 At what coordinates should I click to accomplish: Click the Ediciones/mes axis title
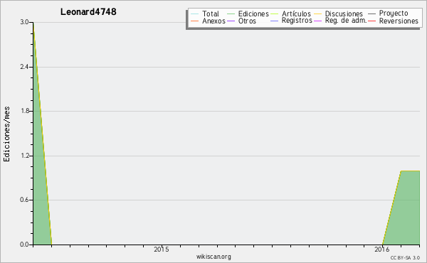click(x=6, y=134)
